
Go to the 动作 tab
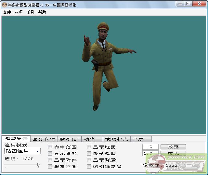[89, 139]
